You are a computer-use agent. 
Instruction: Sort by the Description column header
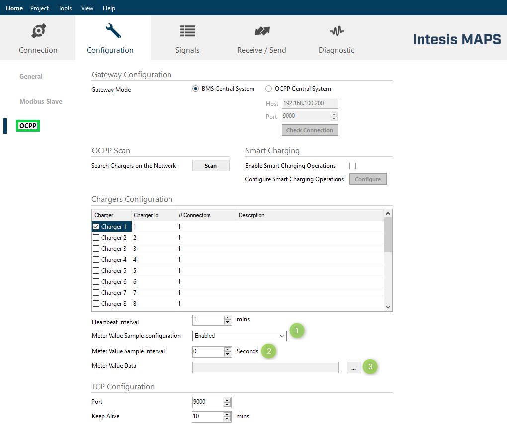[310, 215]
